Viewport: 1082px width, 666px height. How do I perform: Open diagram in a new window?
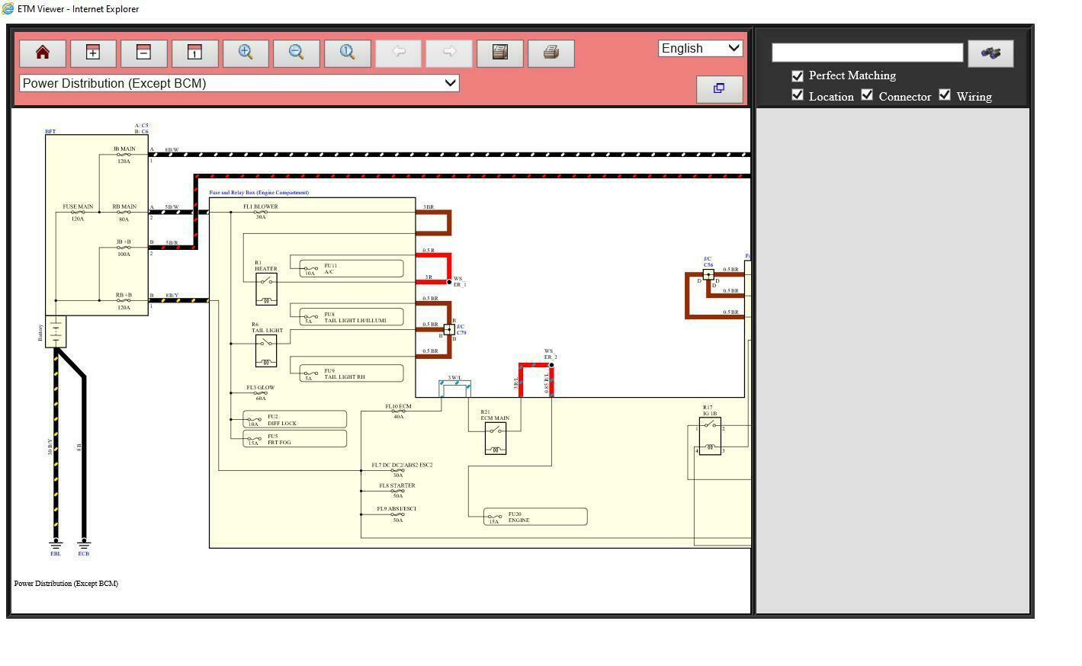point(719,88)
